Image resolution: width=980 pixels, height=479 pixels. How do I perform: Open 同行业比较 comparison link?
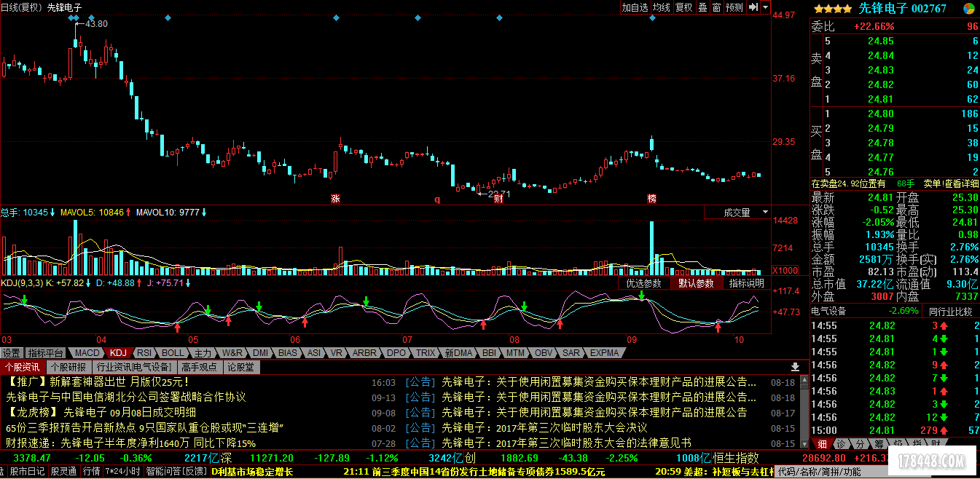[x=950, y=311]
